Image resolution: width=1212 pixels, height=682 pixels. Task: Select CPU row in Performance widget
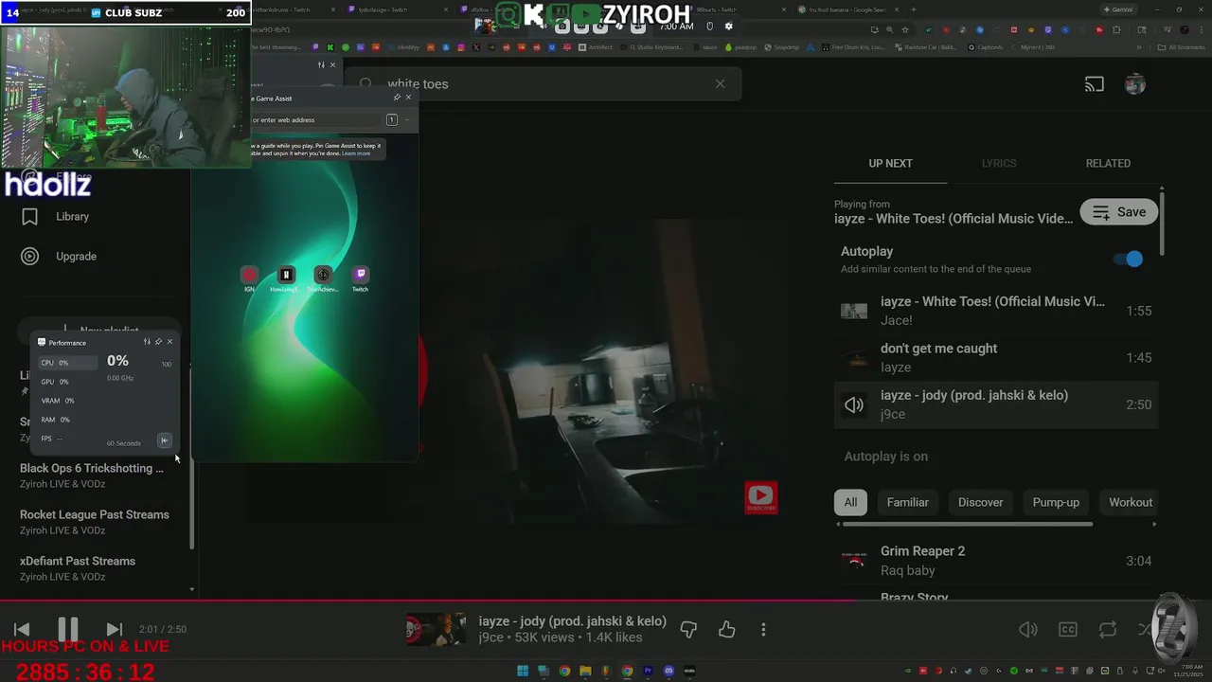(x=67, y=363)
